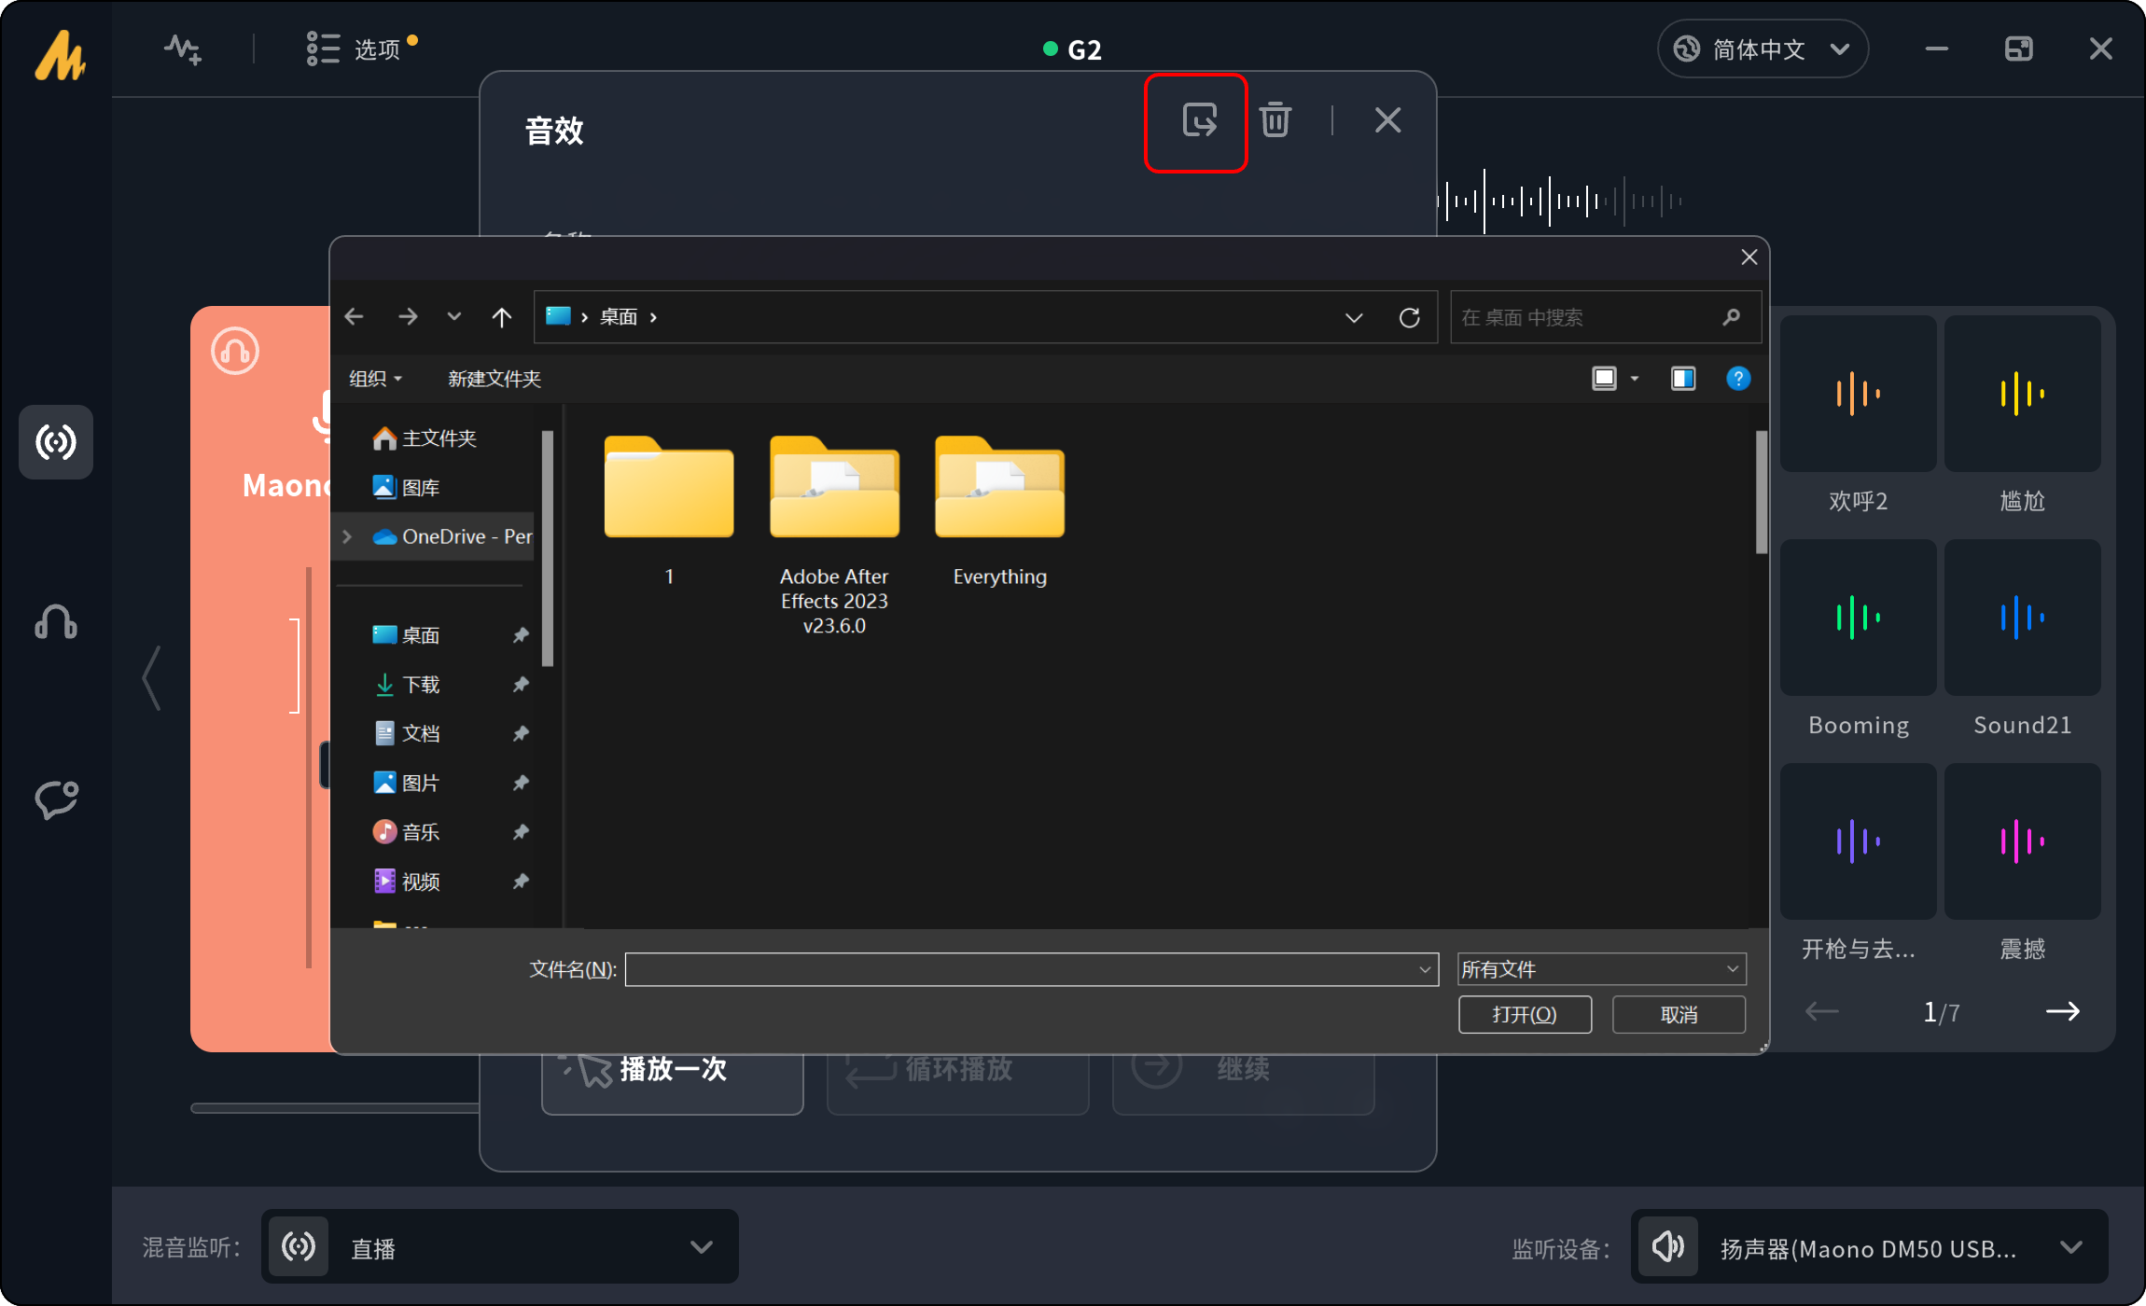Click the file name input field
The height and width of the screenshot is (1306, 2146).
[1022, 969]
